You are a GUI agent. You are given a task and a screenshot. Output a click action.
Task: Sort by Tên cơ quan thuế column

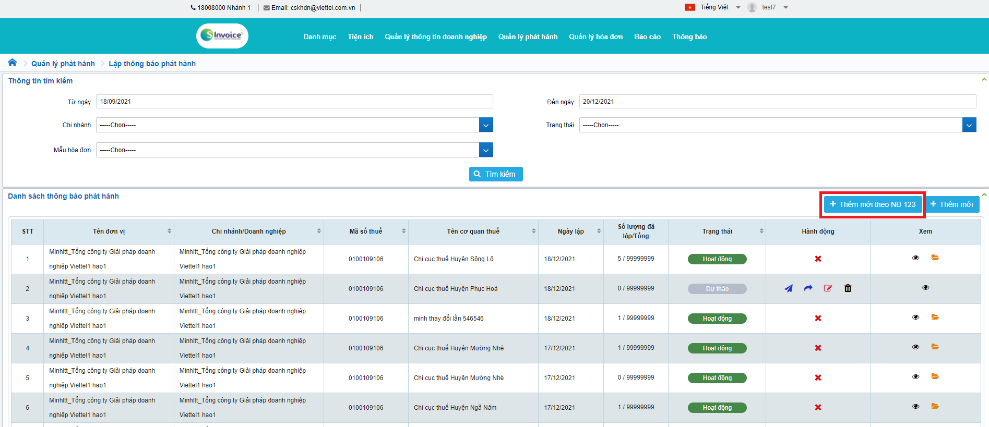point(533,231)
